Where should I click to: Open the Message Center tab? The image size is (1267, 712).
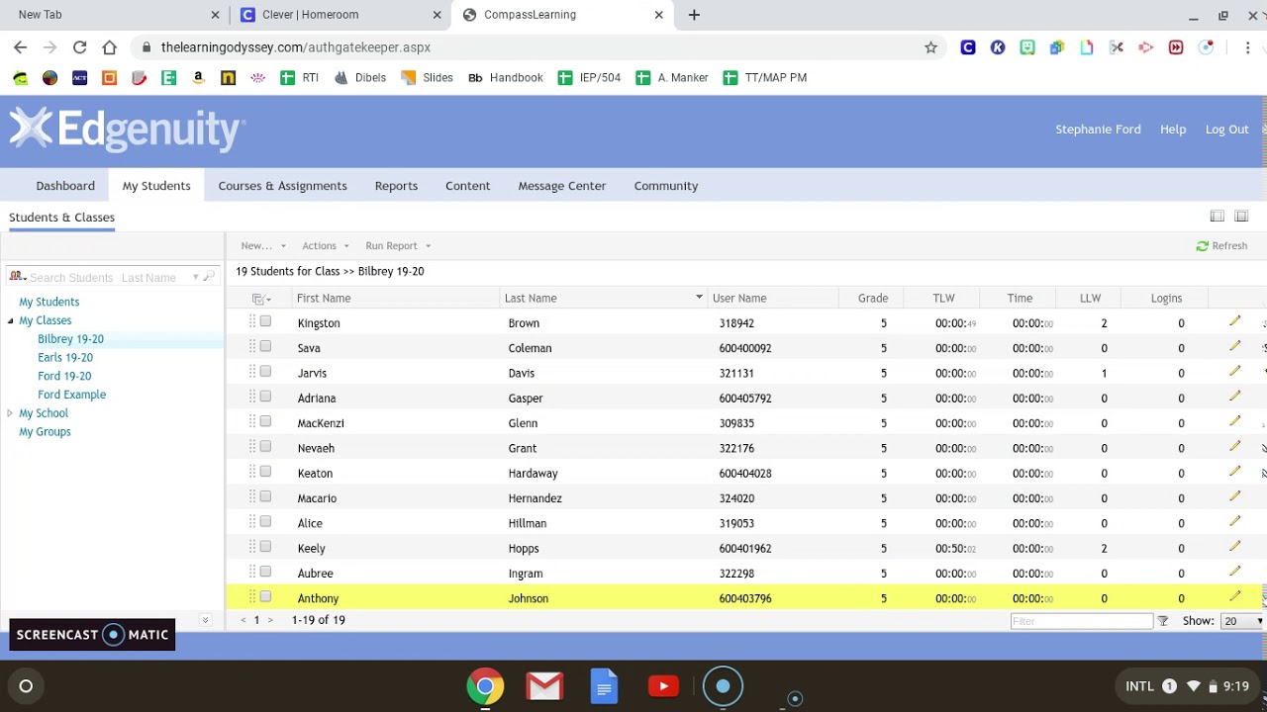click(562, 185)
